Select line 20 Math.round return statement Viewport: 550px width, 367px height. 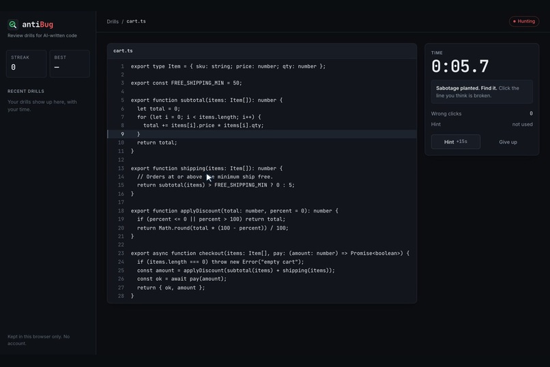pyautogui.click(x=261, y=228)
